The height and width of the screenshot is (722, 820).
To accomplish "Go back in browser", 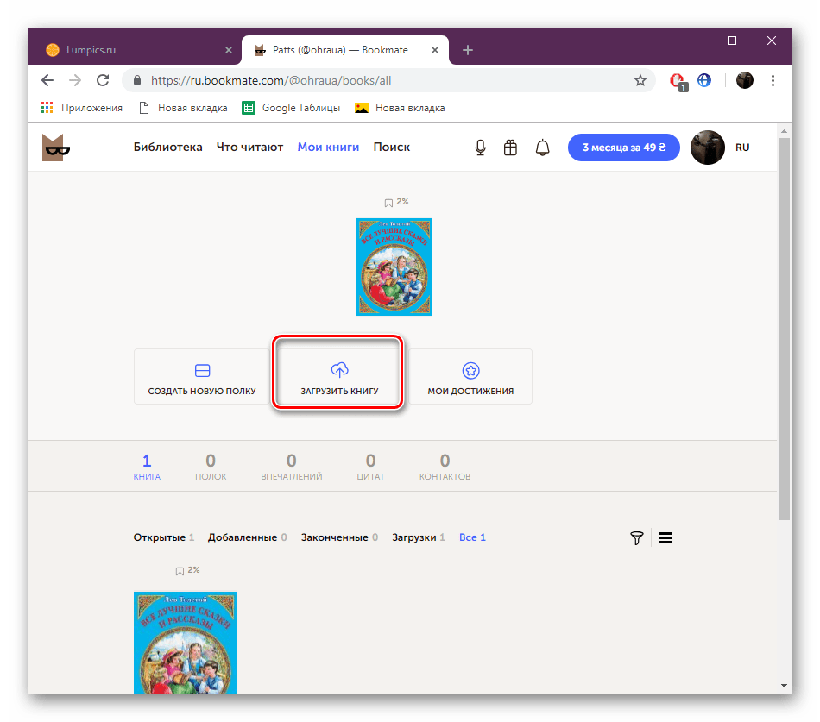I will point(47,80).
